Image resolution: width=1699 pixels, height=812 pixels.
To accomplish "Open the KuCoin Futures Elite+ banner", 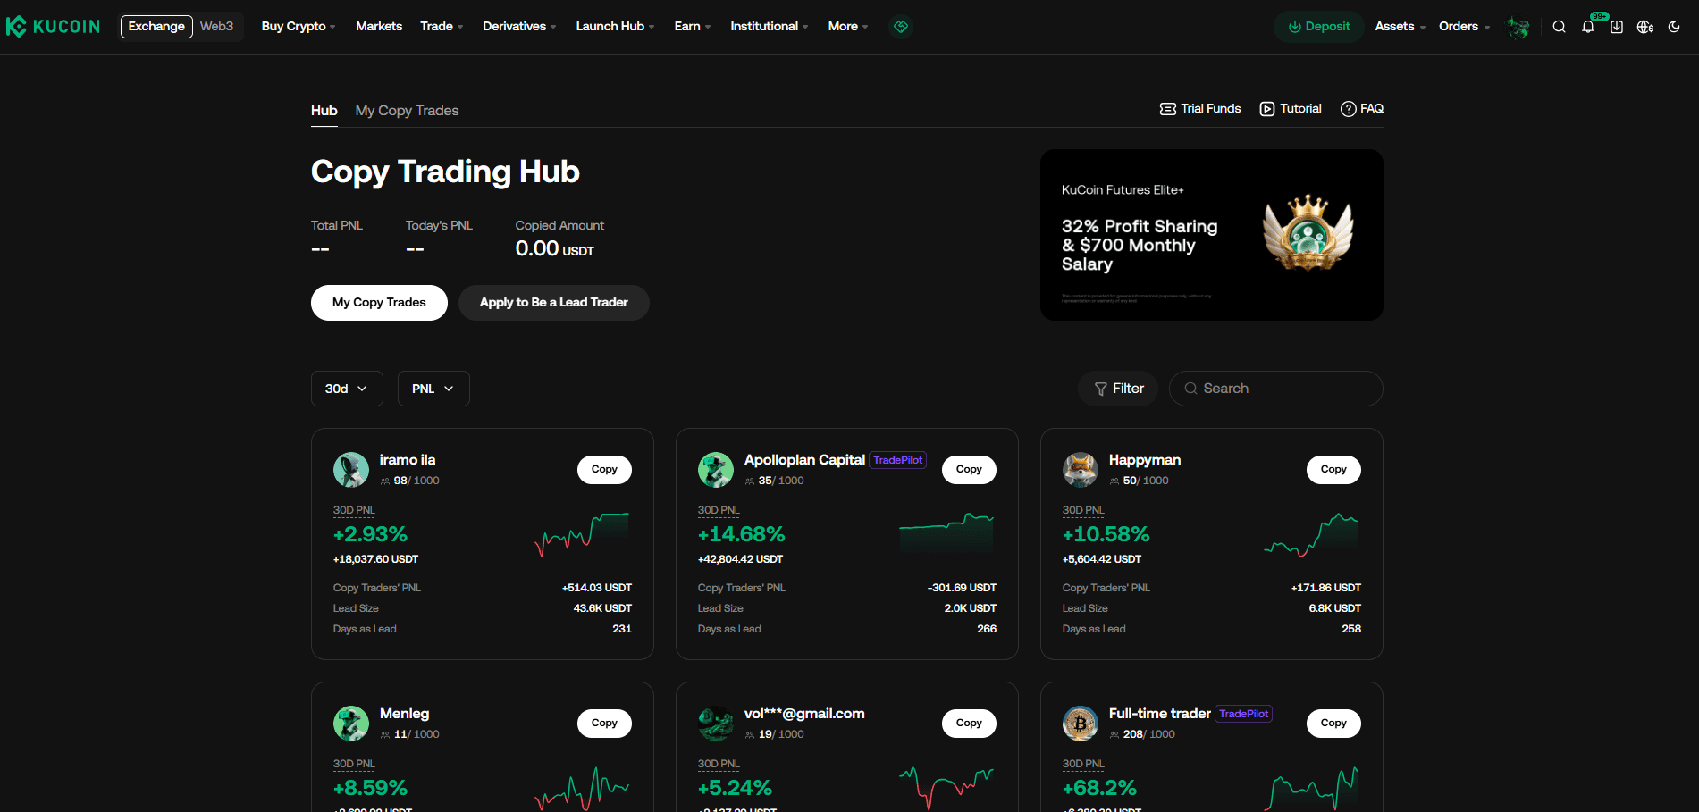I will (1212, 235).
